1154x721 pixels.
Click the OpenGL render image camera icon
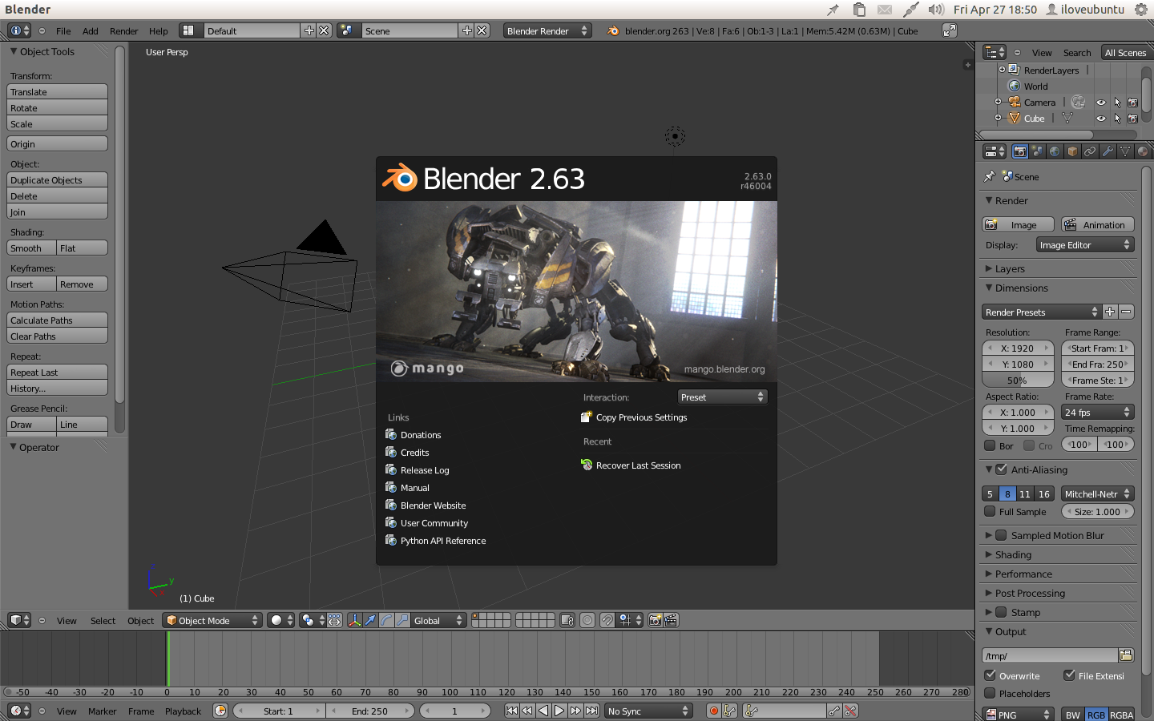[x=655, y=620]
